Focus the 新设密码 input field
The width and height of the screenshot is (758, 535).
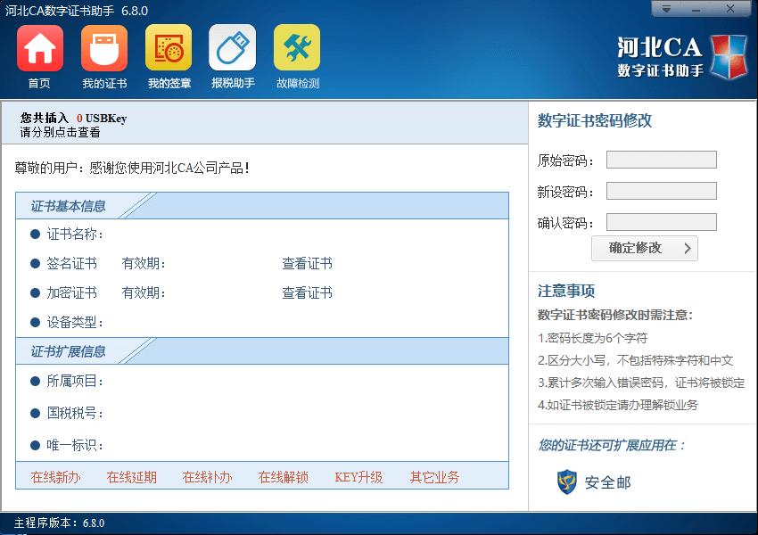pos(662,191)
